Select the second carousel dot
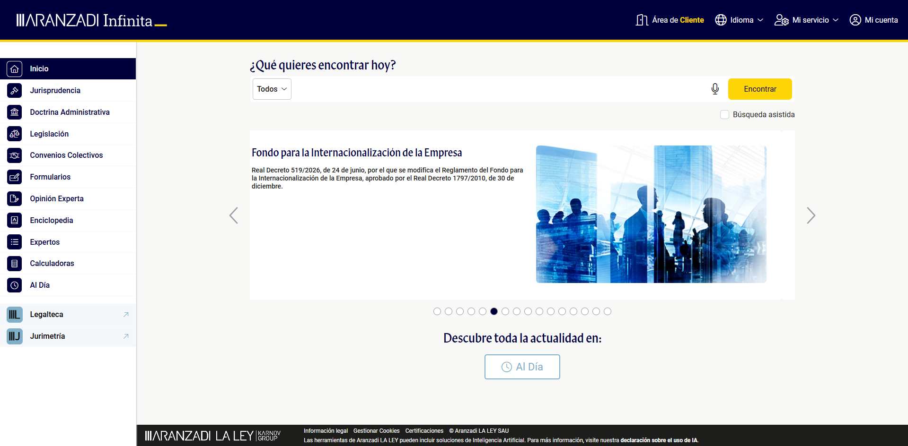The width and height of the screenshot is (908, 446). point(449,311)
